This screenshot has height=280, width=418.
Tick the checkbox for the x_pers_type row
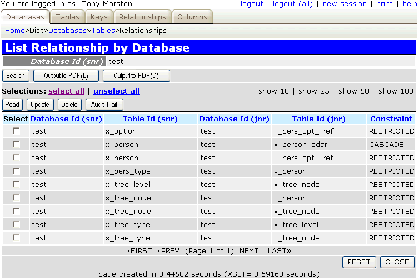pyautogui.click(x=16, y=171)
